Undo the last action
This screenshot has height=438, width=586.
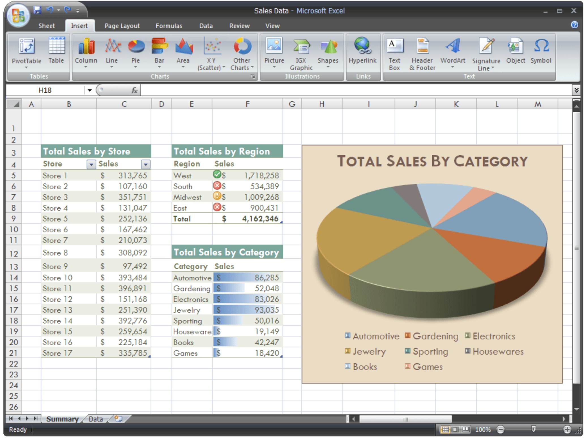click(x=50, y=10)
